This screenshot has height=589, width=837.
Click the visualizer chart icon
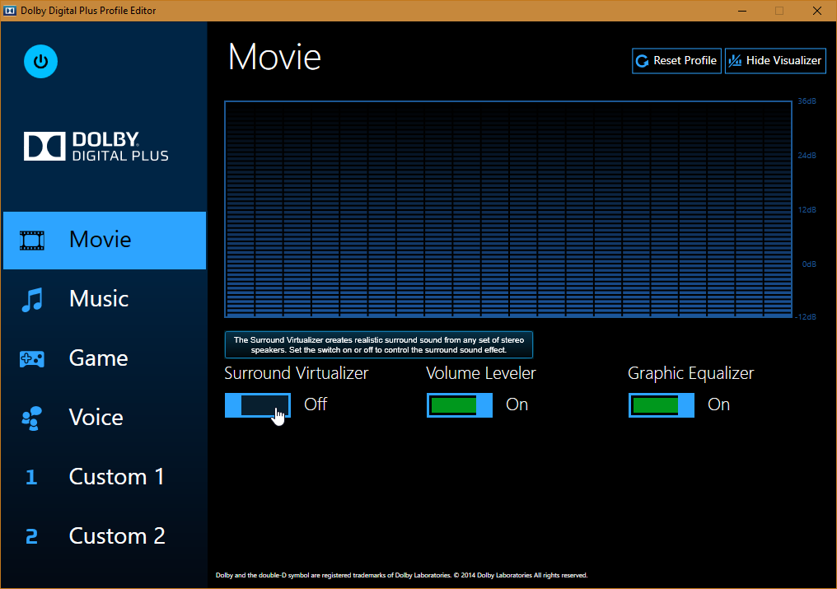[x=735, y=61]
